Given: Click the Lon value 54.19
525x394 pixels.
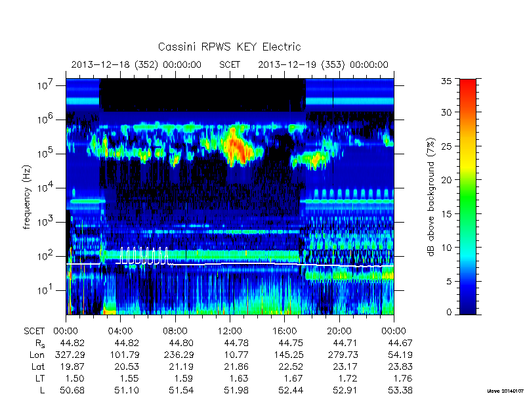Looking at the screenshot, I should (x=400, y=355).
